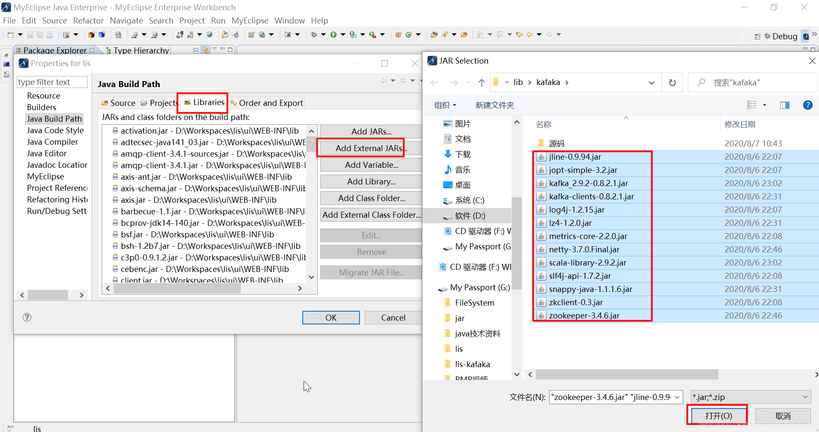The image size is (819, 432).
Task: Select kafka-clients-0.8.2.1.jar in the file list
Action: click(x=591, y=196)
